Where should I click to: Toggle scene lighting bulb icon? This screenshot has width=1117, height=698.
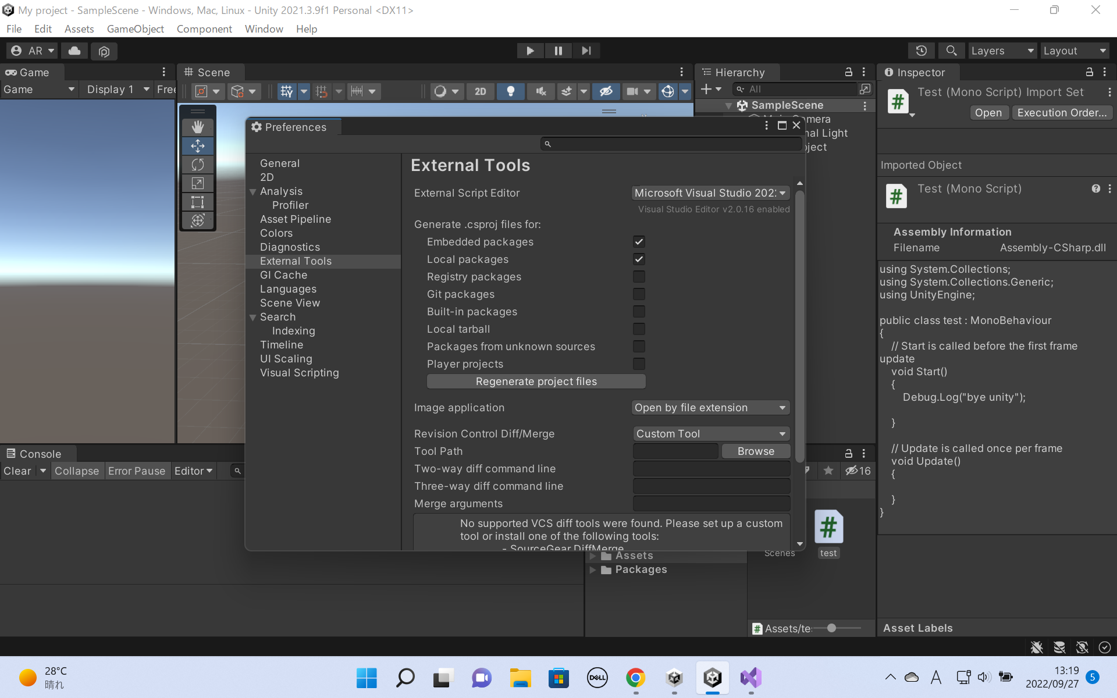pos(511,91)
